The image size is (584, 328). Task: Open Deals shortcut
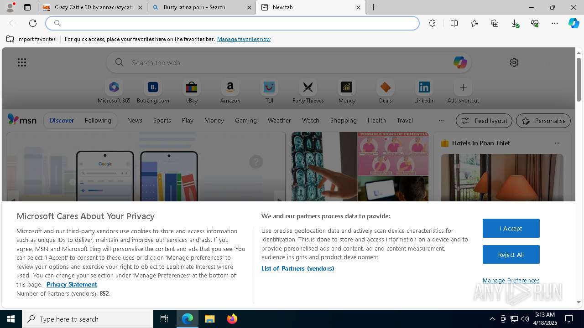(386, 92)
